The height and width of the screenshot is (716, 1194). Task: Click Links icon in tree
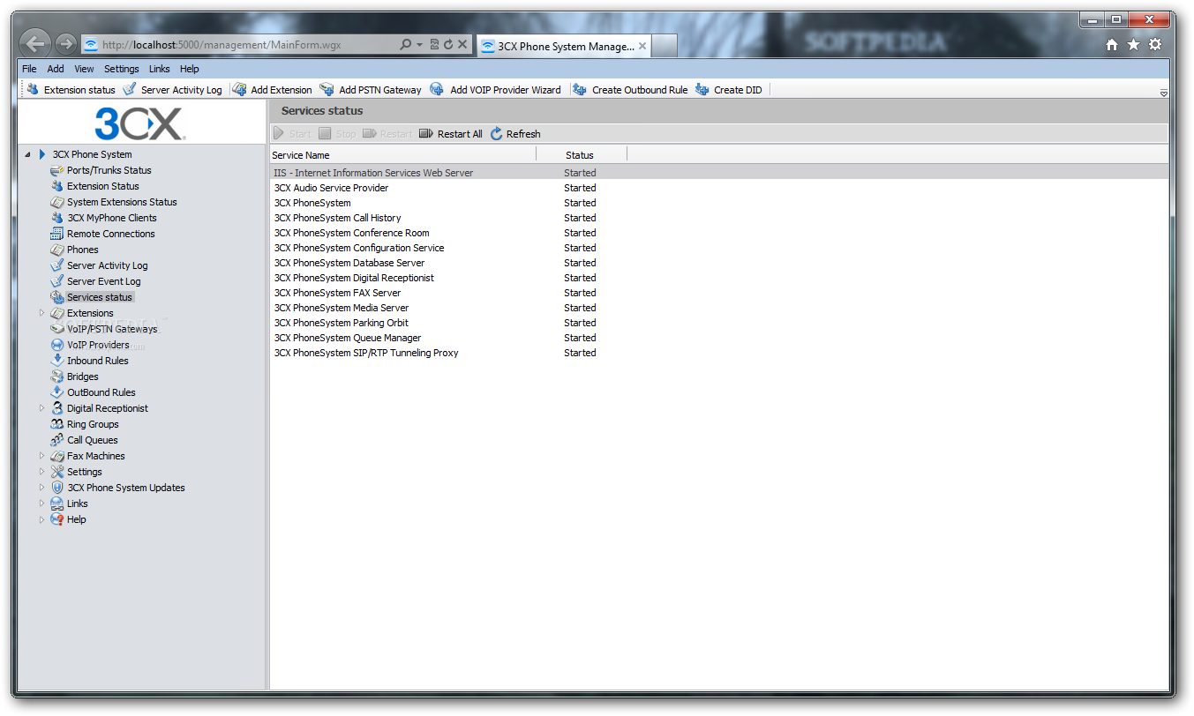coord(57,503)
